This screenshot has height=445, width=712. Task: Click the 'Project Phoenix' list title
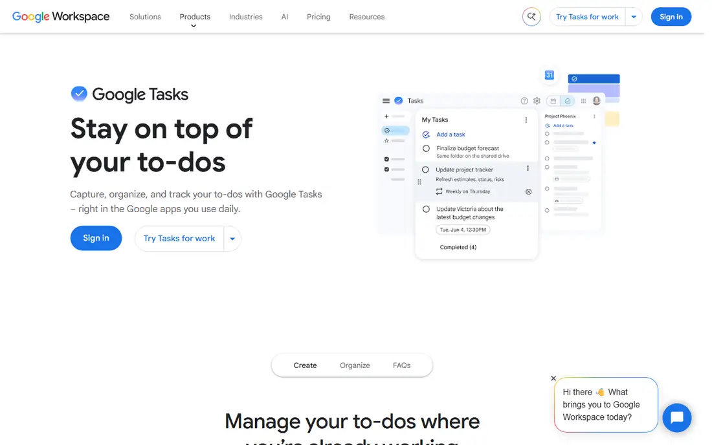point(560,116)
